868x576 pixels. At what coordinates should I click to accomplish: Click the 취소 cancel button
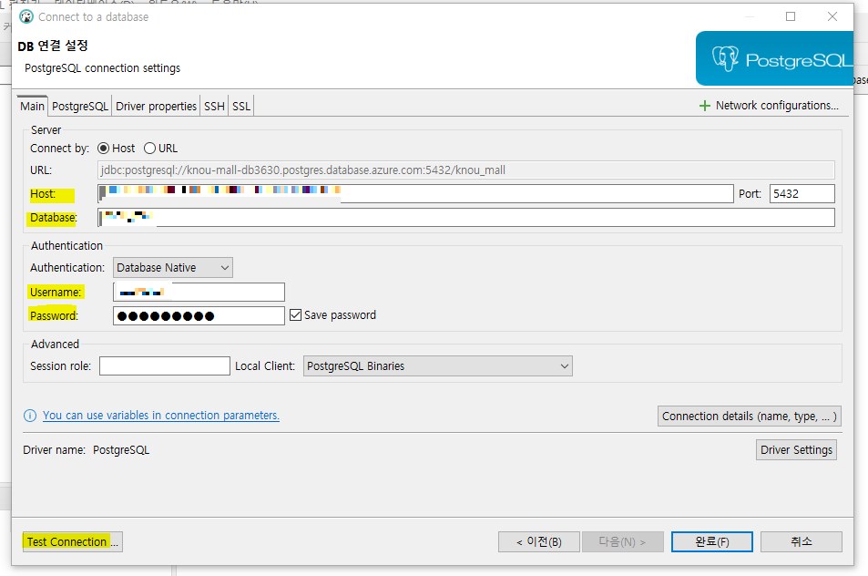[x=801, y=541]
